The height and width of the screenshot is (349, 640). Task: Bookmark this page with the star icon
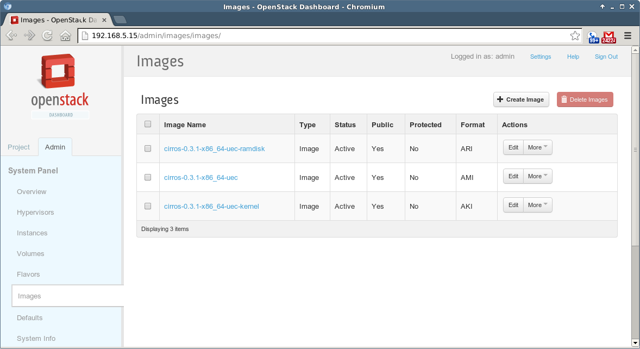tap(575, 36)
